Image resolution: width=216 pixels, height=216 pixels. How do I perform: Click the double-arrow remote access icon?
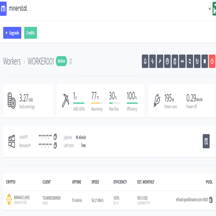click(182, 61)
